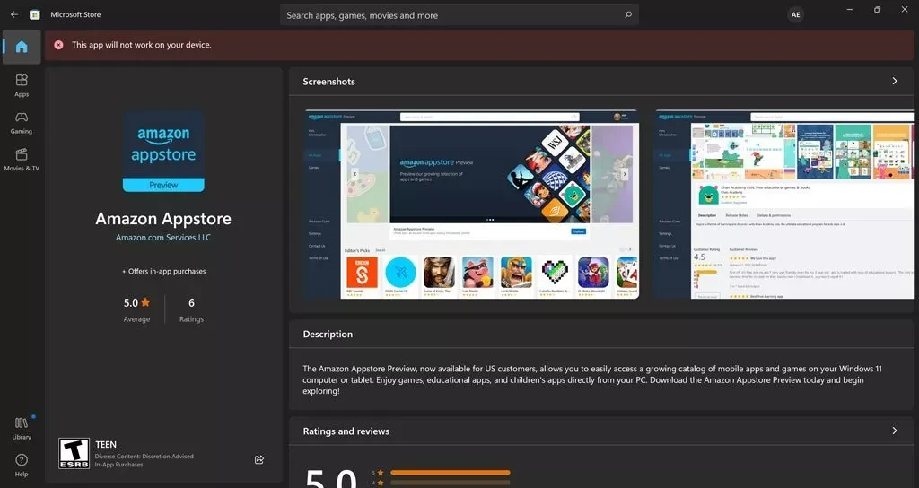919x488 pixels.
Task: Click the 5-star rating distribution bar
Action: (x=451, y=472)
